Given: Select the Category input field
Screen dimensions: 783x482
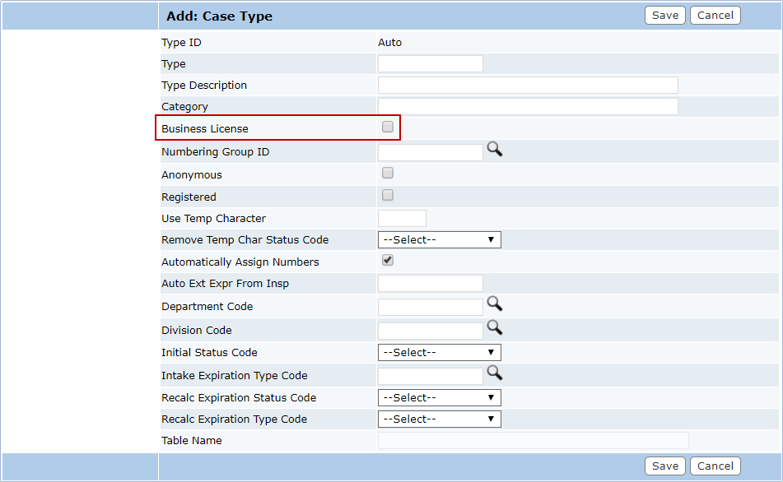Looking at the screenshot, I should tap(527, 107).
